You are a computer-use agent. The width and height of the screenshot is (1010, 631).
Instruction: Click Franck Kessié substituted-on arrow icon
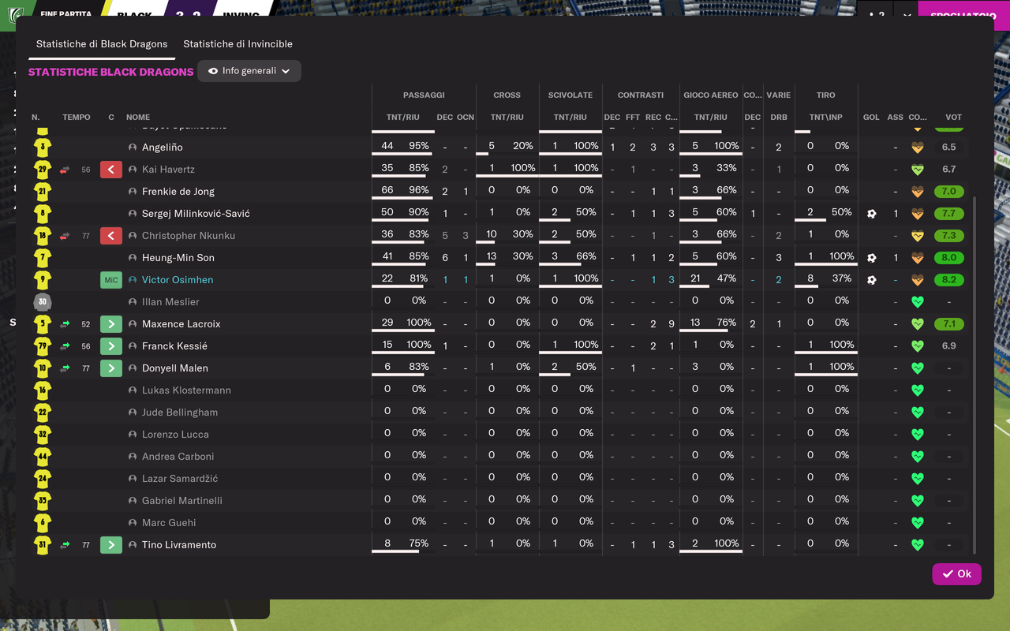[111, 346]
